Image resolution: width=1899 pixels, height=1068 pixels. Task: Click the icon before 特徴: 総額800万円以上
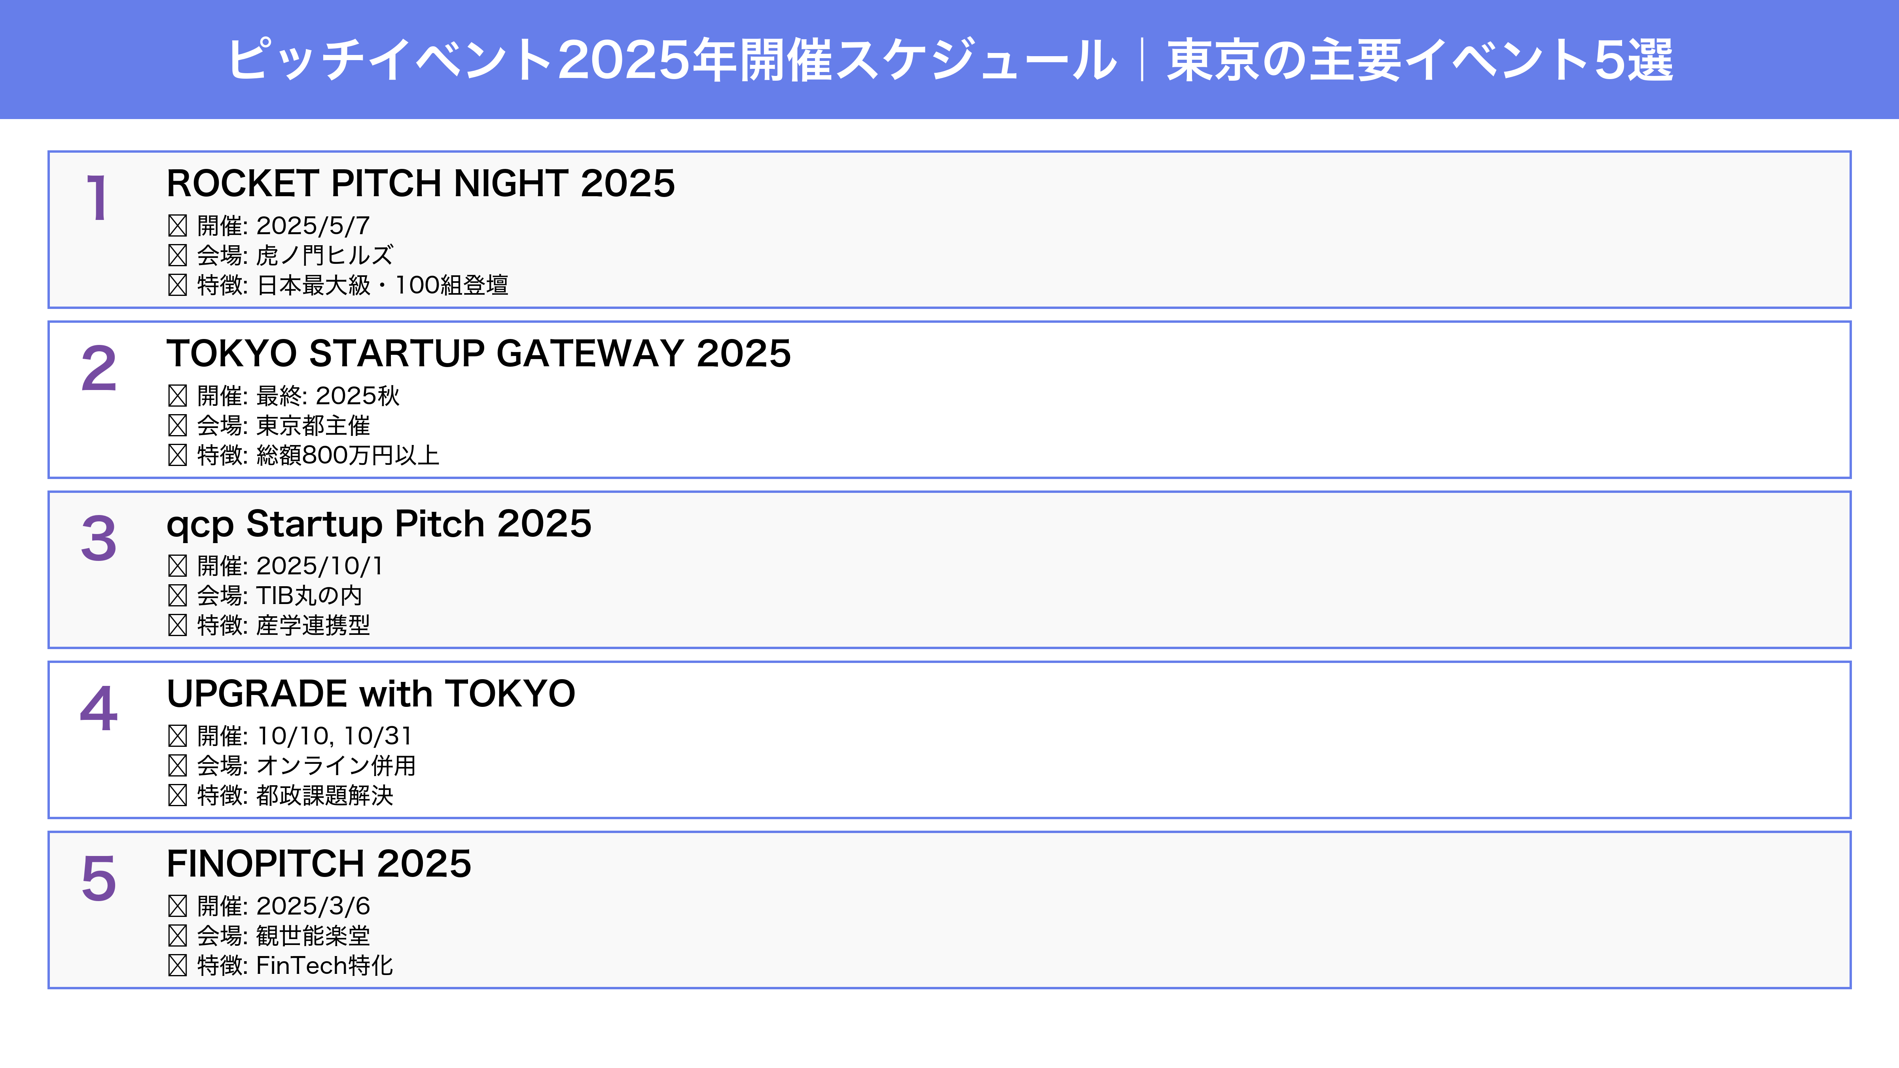(x=178, y=456)
